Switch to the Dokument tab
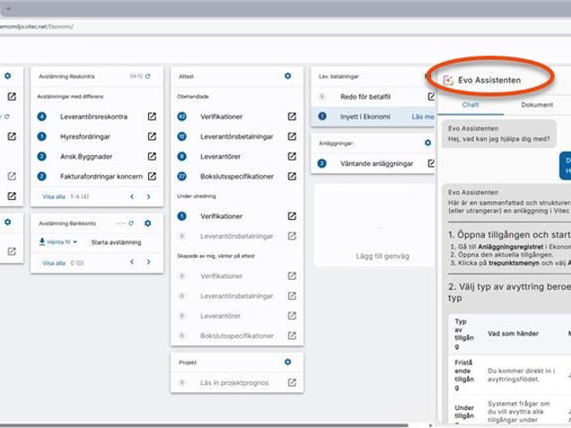571x428 pixels. point(537,105)
